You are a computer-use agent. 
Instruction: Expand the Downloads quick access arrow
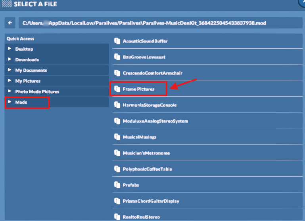coord(10,59)
